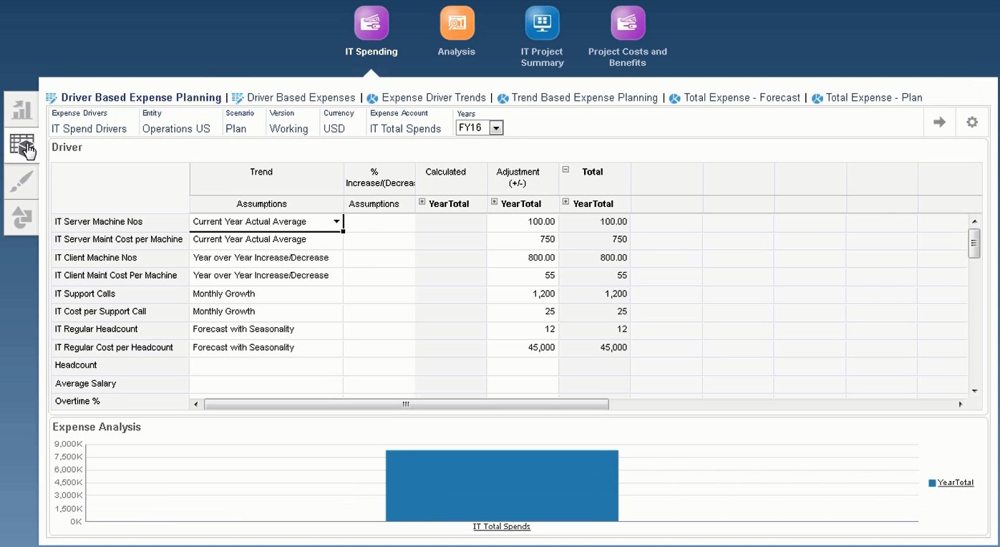The height and width of the screenshot is (547, 1000).
Task: Click the paintbrush sidebar icon
Action: [22, 181]
